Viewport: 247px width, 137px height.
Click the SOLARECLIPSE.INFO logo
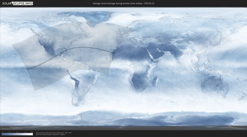17,3
